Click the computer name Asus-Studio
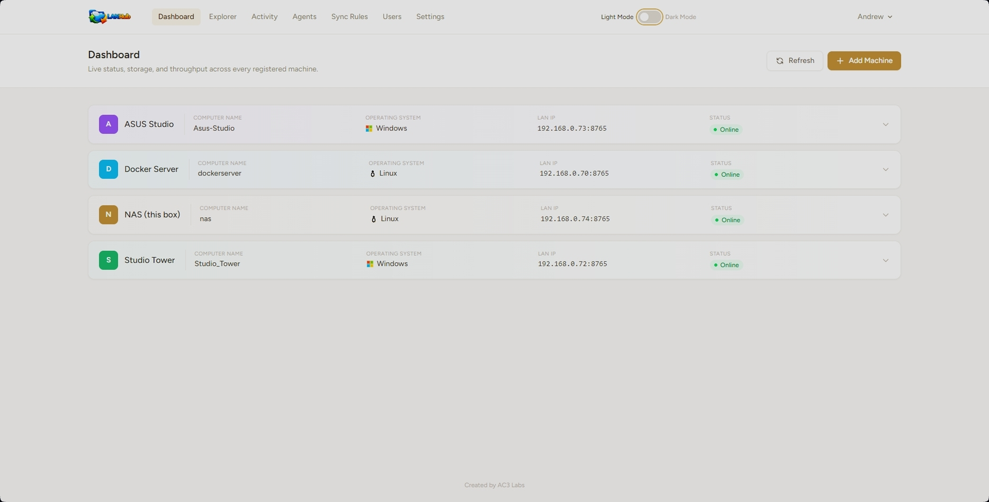This screenshot has width=989, height=502. click(214, 129)
